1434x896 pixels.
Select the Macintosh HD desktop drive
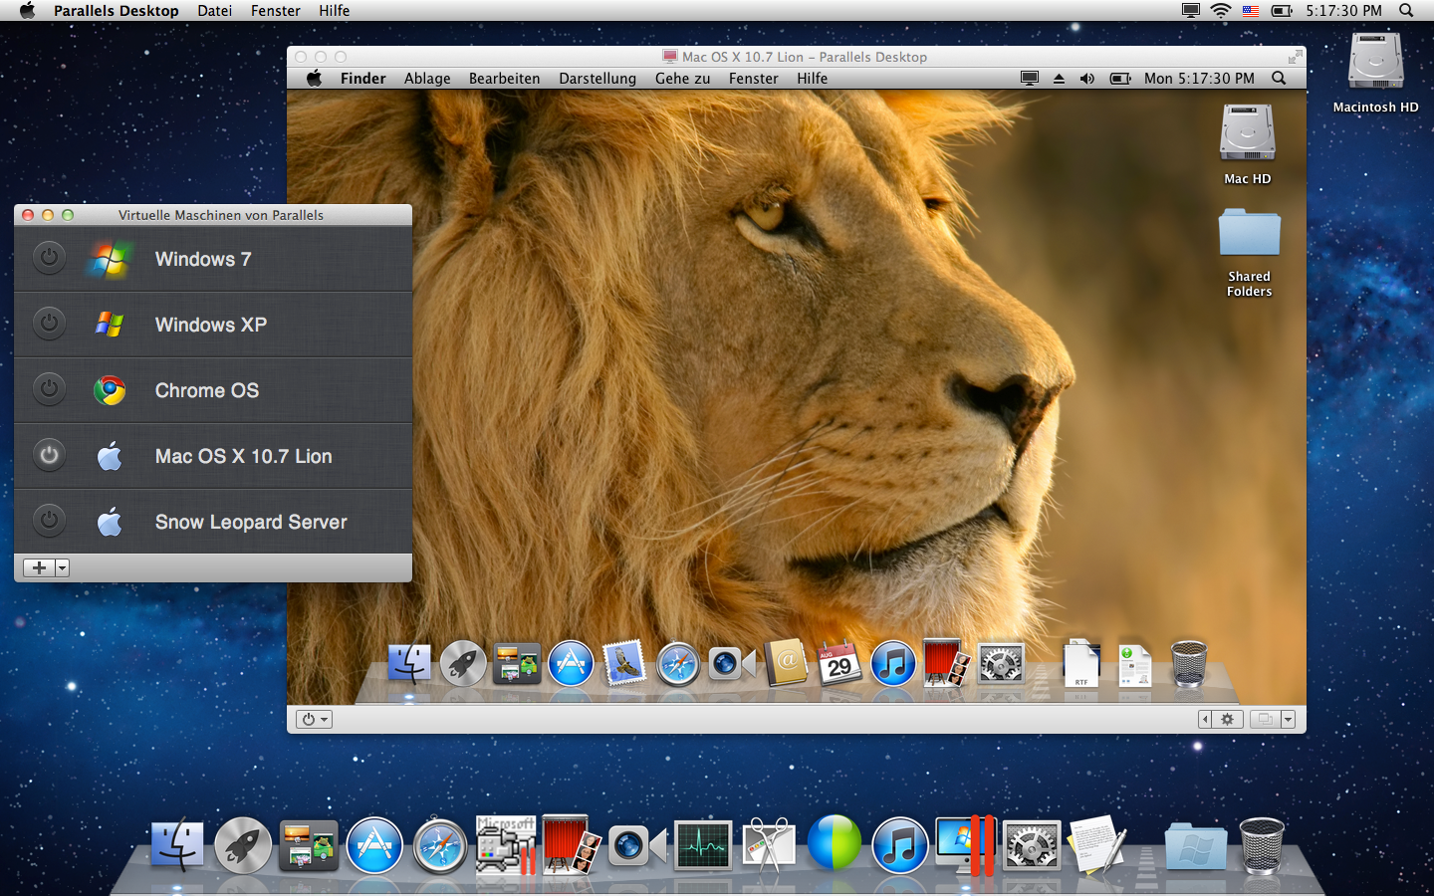click(x=1376, y=73)
